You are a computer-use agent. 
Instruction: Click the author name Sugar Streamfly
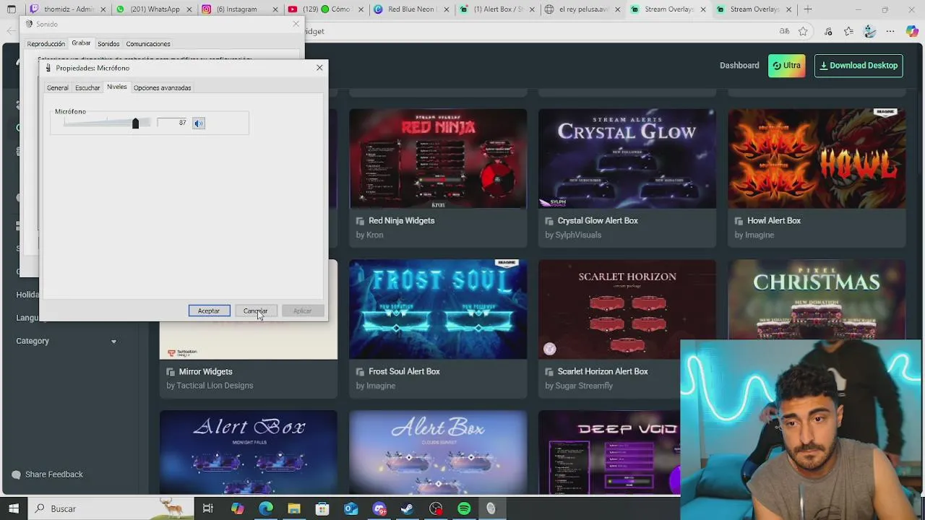coord(584,386)
